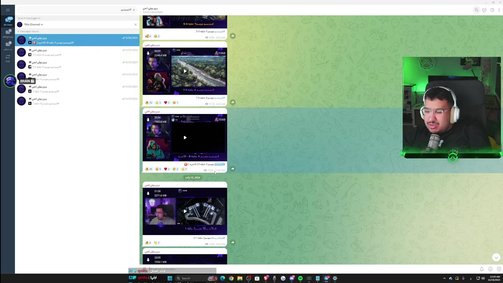The height and width of the screenshot is (283, 503).
Task: Open Settings gear in taskbar
Action: coord(335,278)
